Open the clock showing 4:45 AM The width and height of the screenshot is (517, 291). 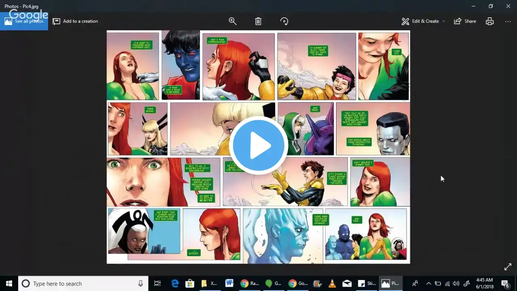pyautogui.click(x=485, y=283)
